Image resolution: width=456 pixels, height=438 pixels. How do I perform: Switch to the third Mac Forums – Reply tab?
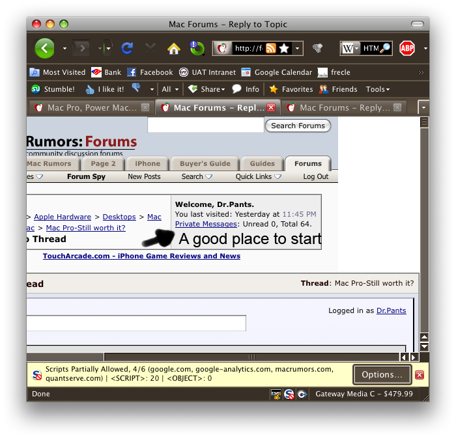(344, 108)
